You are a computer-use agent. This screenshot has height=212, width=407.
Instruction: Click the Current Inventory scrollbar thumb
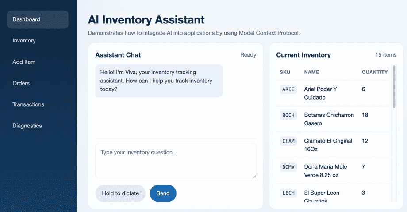point(394,86)
